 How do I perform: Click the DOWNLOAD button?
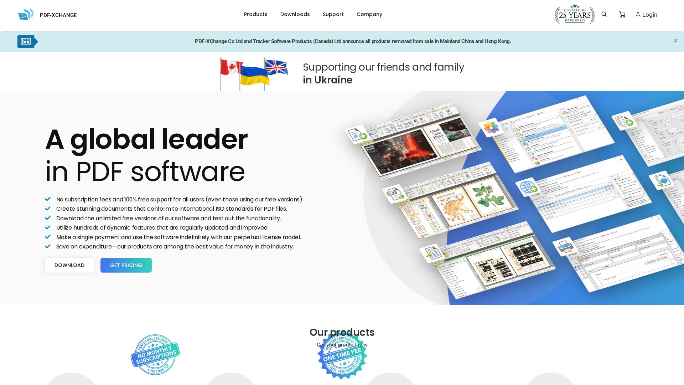click(x=69, y=265)
